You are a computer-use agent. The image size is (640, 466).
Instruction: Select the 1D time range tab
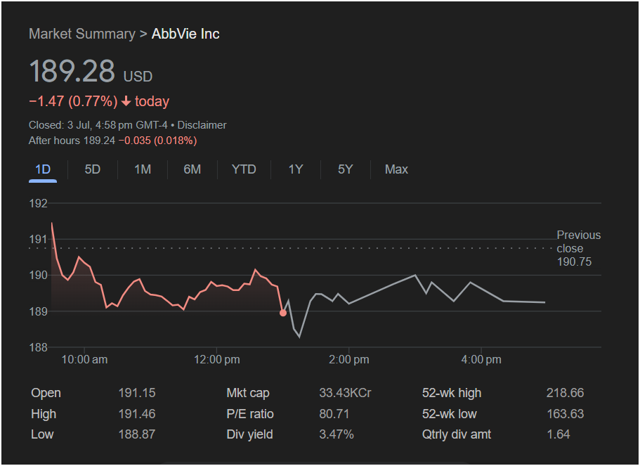tap(43, 169)
